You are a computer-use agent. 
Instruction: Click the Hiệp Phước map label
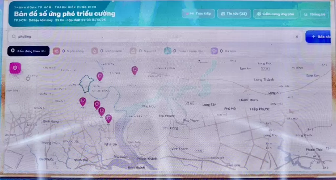(260, 109)
